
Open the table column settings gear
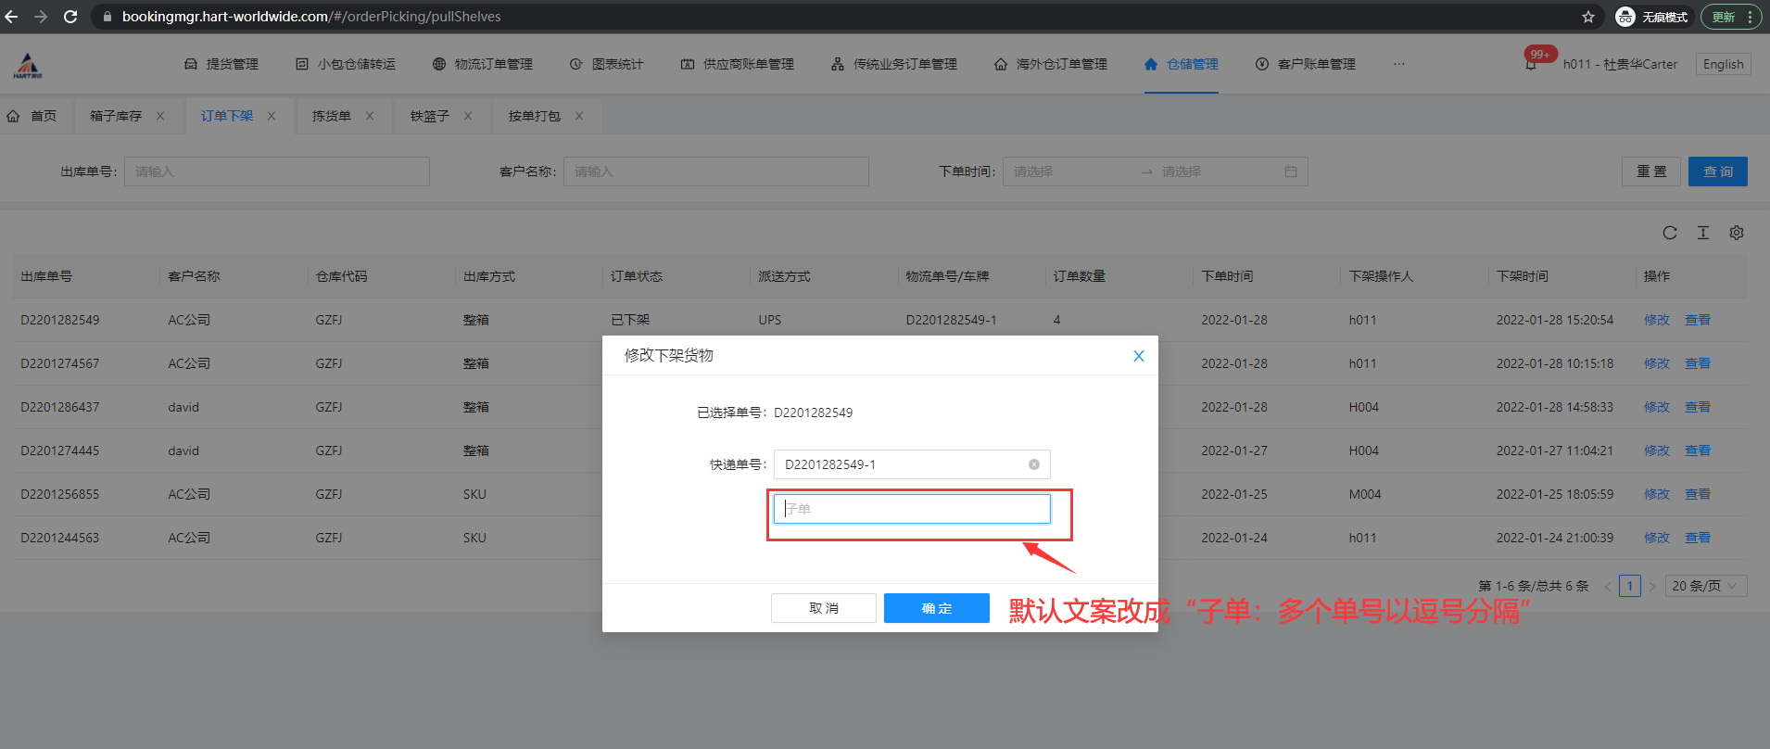coord(1736,233)
